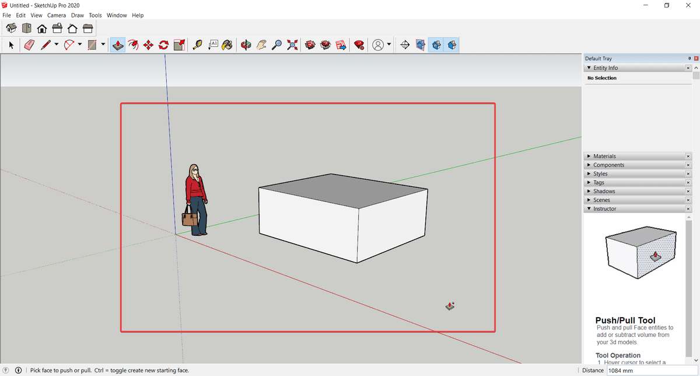Close the Materials panel with its X
Viewport: 700px width, 376px height.
[688, 156]
